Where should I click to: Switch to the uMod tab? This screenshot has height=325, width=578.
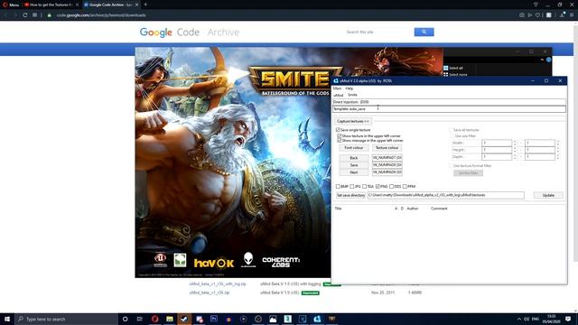click(x=338, y=95)
